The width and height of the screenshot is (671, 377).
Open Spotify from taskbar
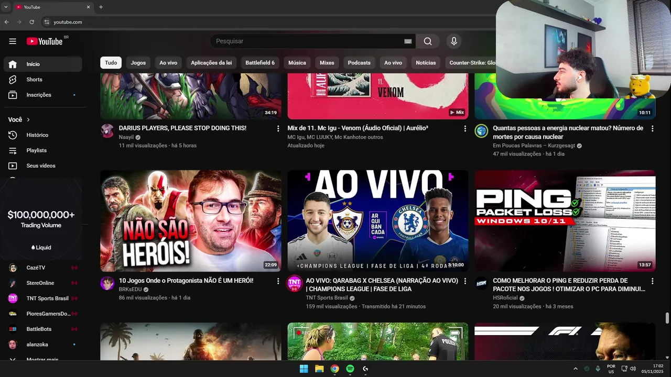[350, 369]
